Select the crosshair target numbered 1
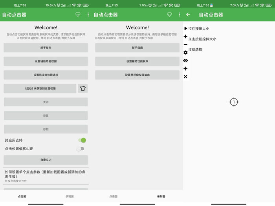Image resolution: width=275 pixels, height=206 pixels. coord(234,102)
